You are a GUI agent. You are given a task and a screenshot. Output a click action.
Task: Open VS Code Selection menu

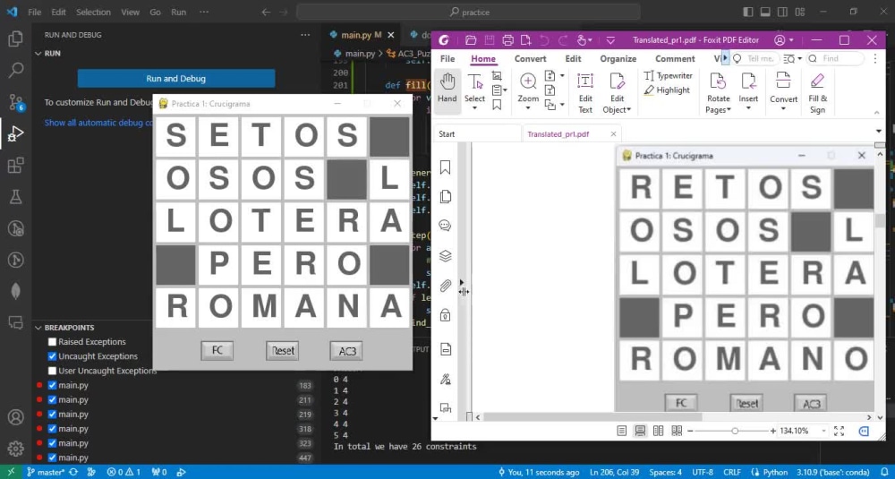click(93, 12)
